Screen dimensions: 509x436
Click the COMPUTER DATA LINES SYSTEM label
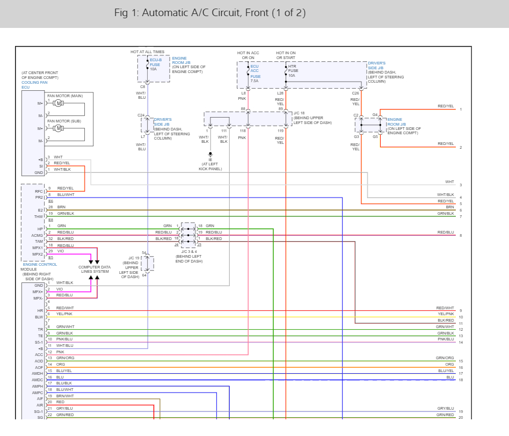(94, 269)
